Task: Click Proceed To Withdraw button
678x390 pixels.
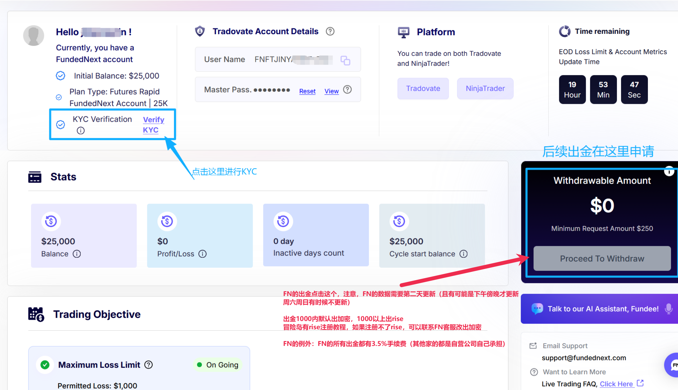Action: (x=602, y=258)
